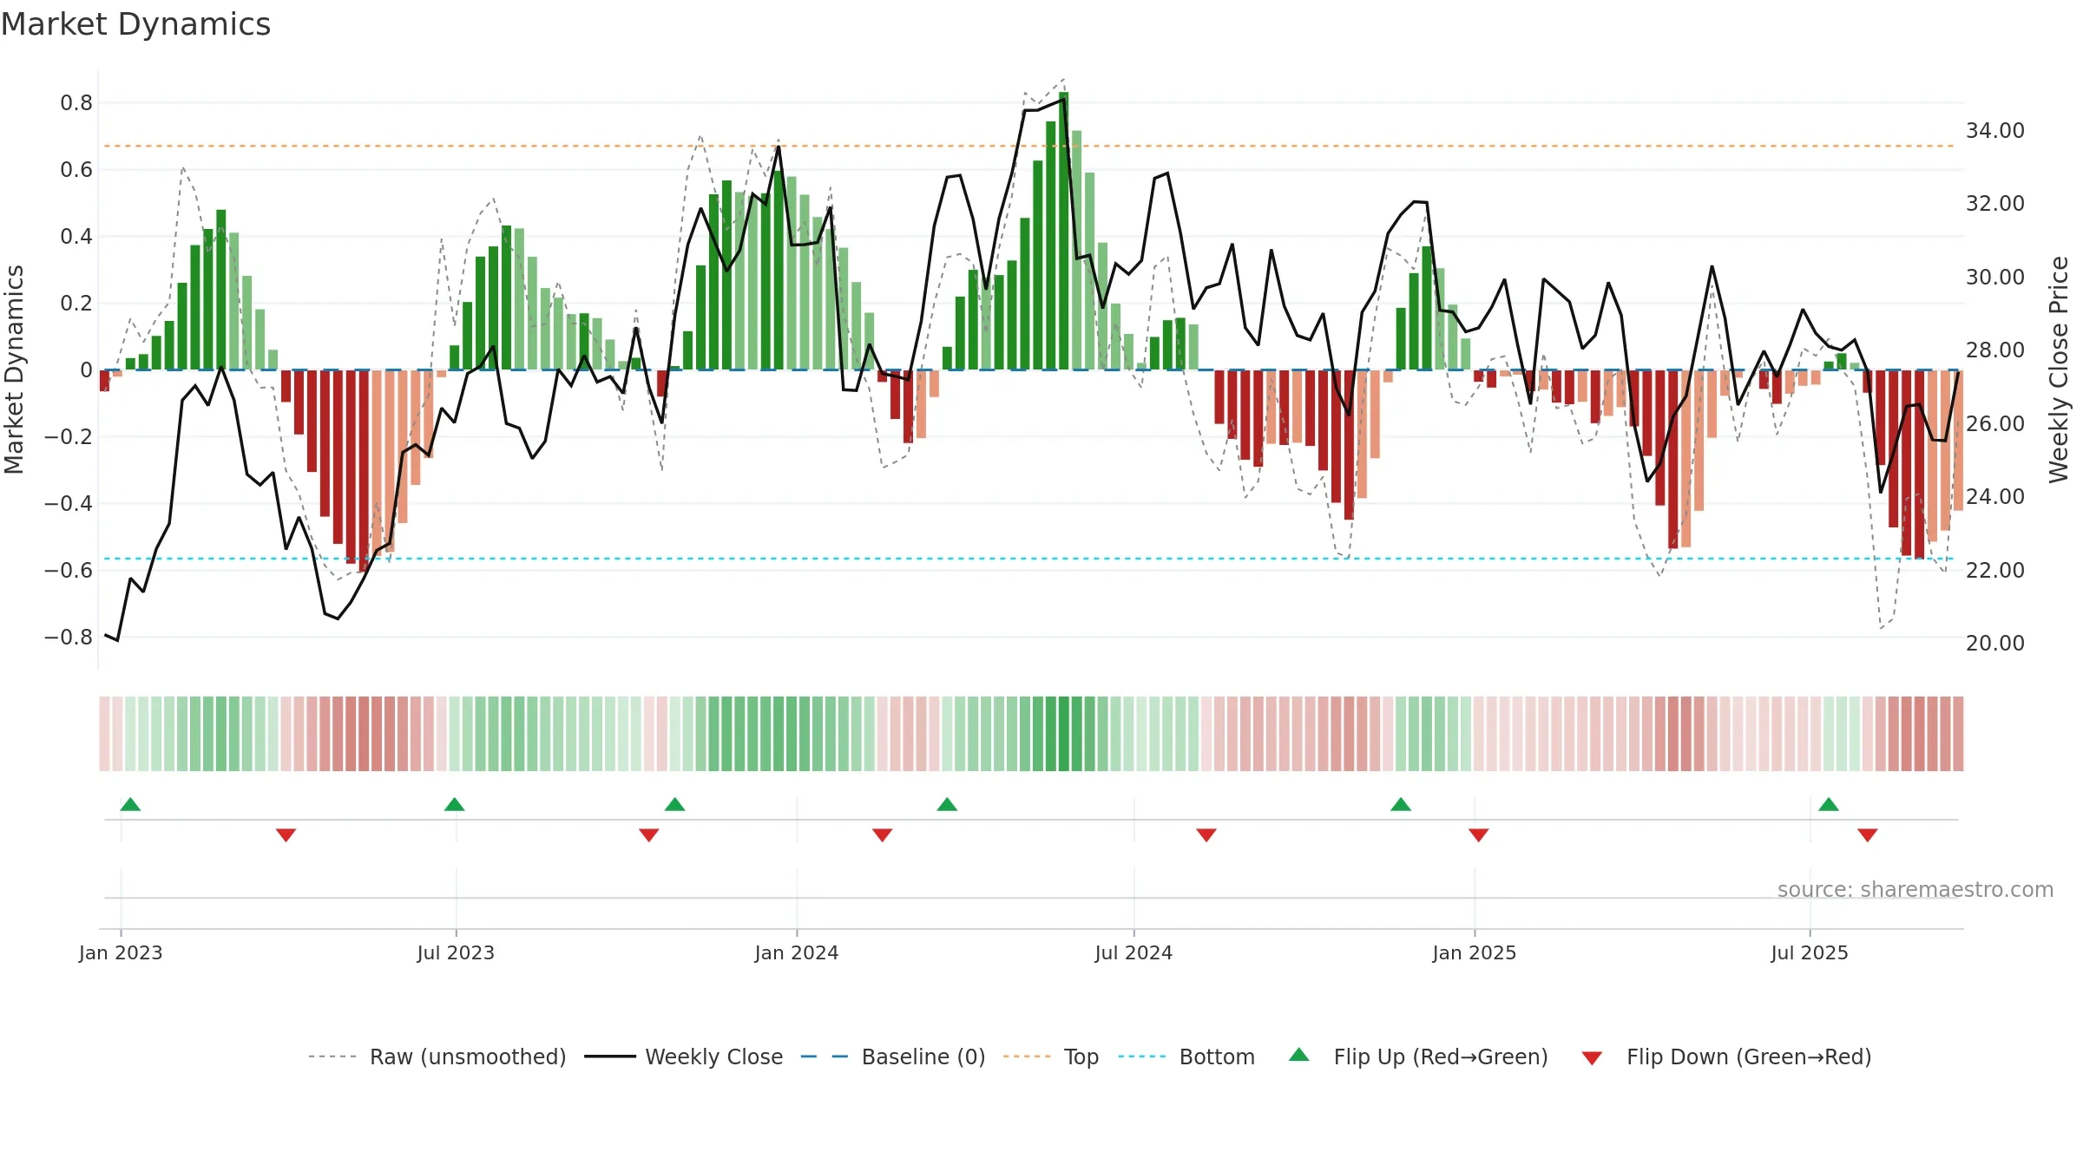Click the green Flip Up marker at Jul 2023

454,804
